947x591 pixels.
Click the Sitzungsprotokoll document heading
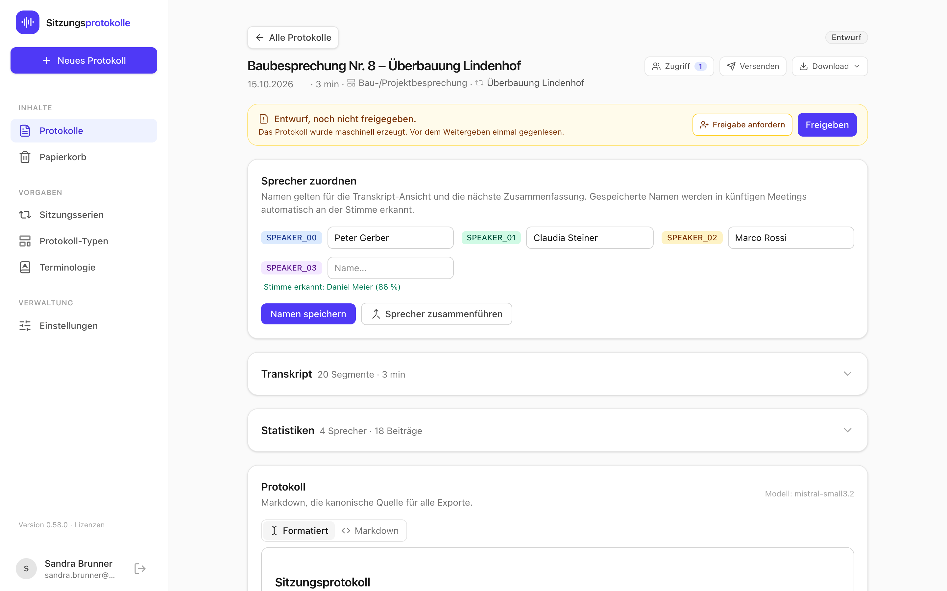click(323, 582)
